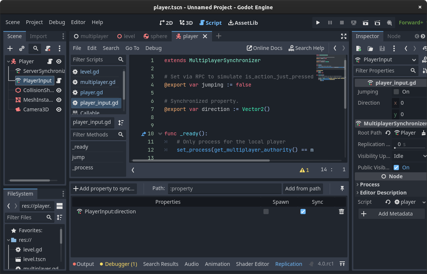Save the current resource in Inspector
Viewport: 427px width, 274px height.
pyautogui.click(x=382, y=48)
